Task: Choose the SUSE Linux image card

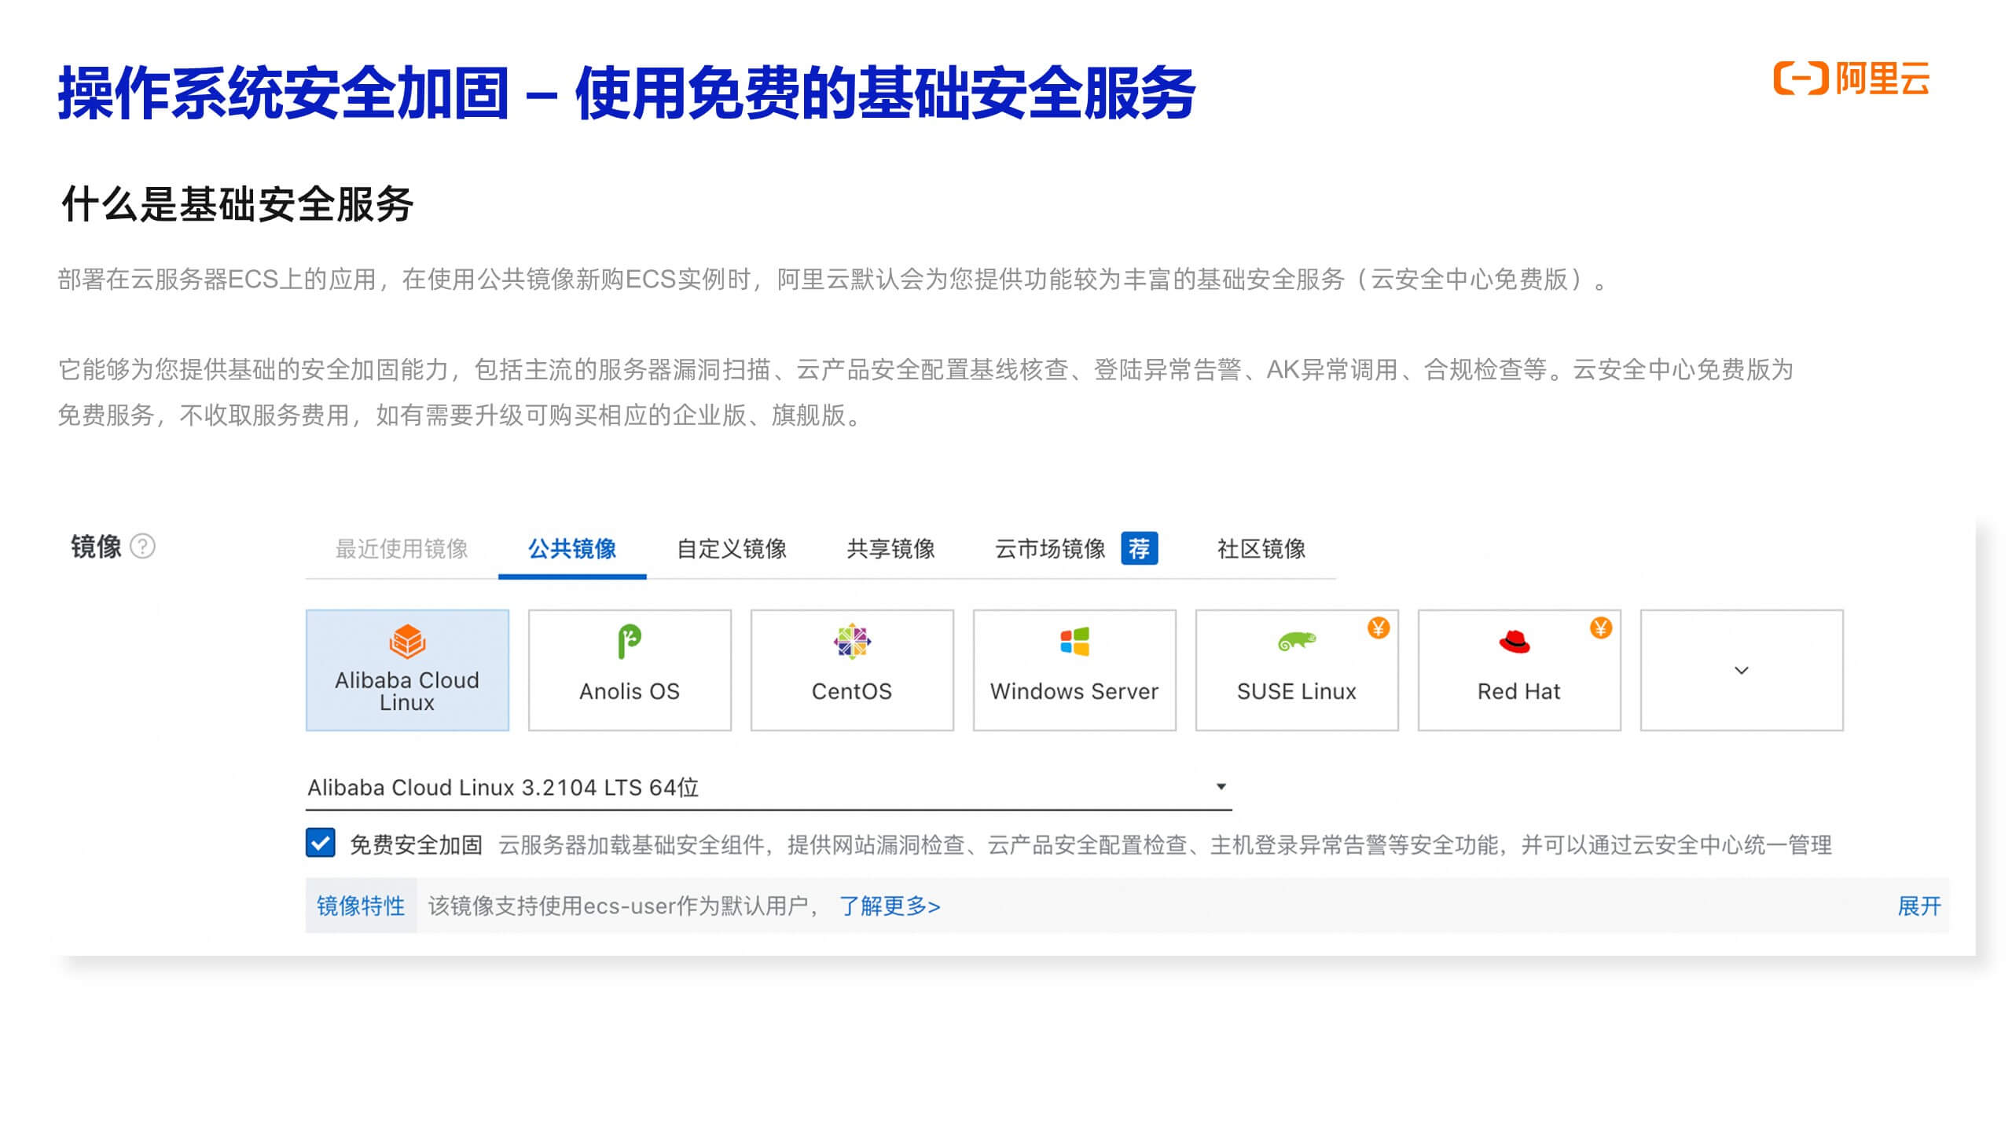Action: pos(1297,670)
